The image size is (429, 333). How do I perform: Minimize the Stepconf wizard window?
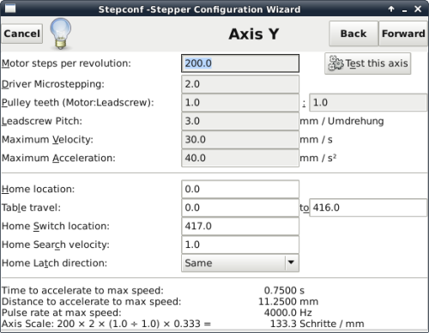point(404,10)
